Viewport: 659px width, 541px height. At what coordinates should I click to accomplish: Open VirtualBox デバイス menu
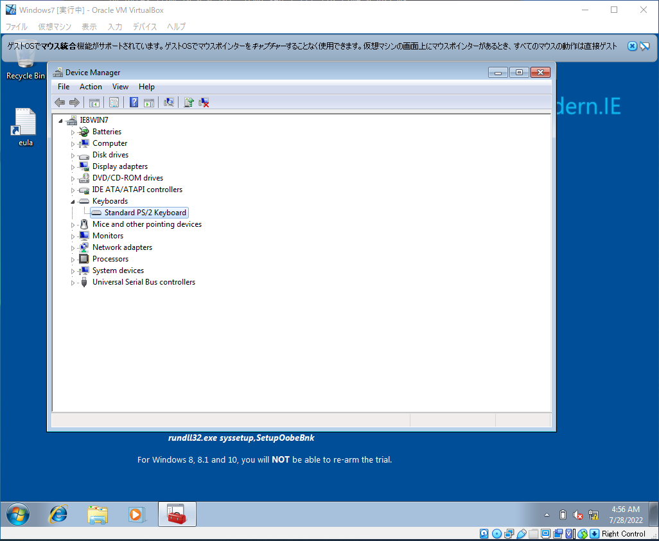pos(145,26)
